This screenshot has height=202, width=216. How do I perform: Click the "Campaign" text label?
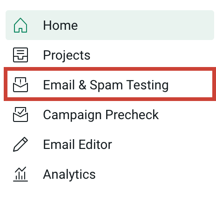(x=73, y=115)
